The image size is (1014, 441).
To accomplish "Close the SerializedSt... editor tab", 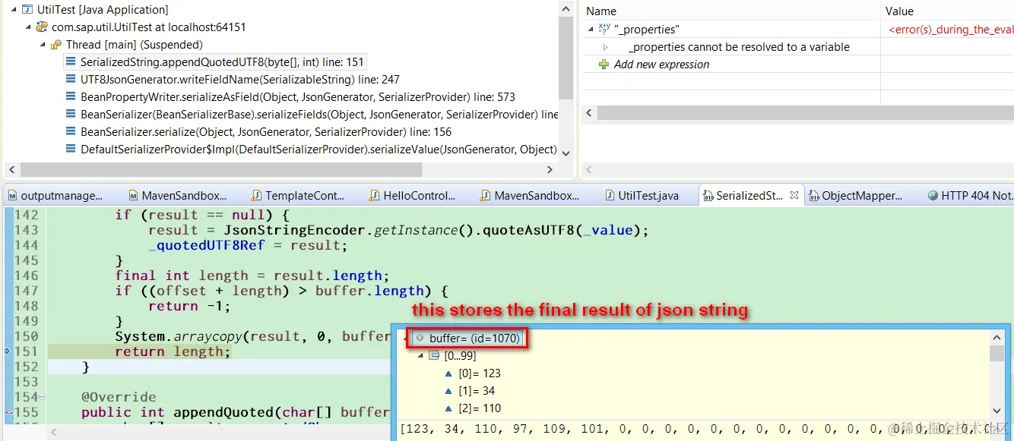I will [794, 195].
